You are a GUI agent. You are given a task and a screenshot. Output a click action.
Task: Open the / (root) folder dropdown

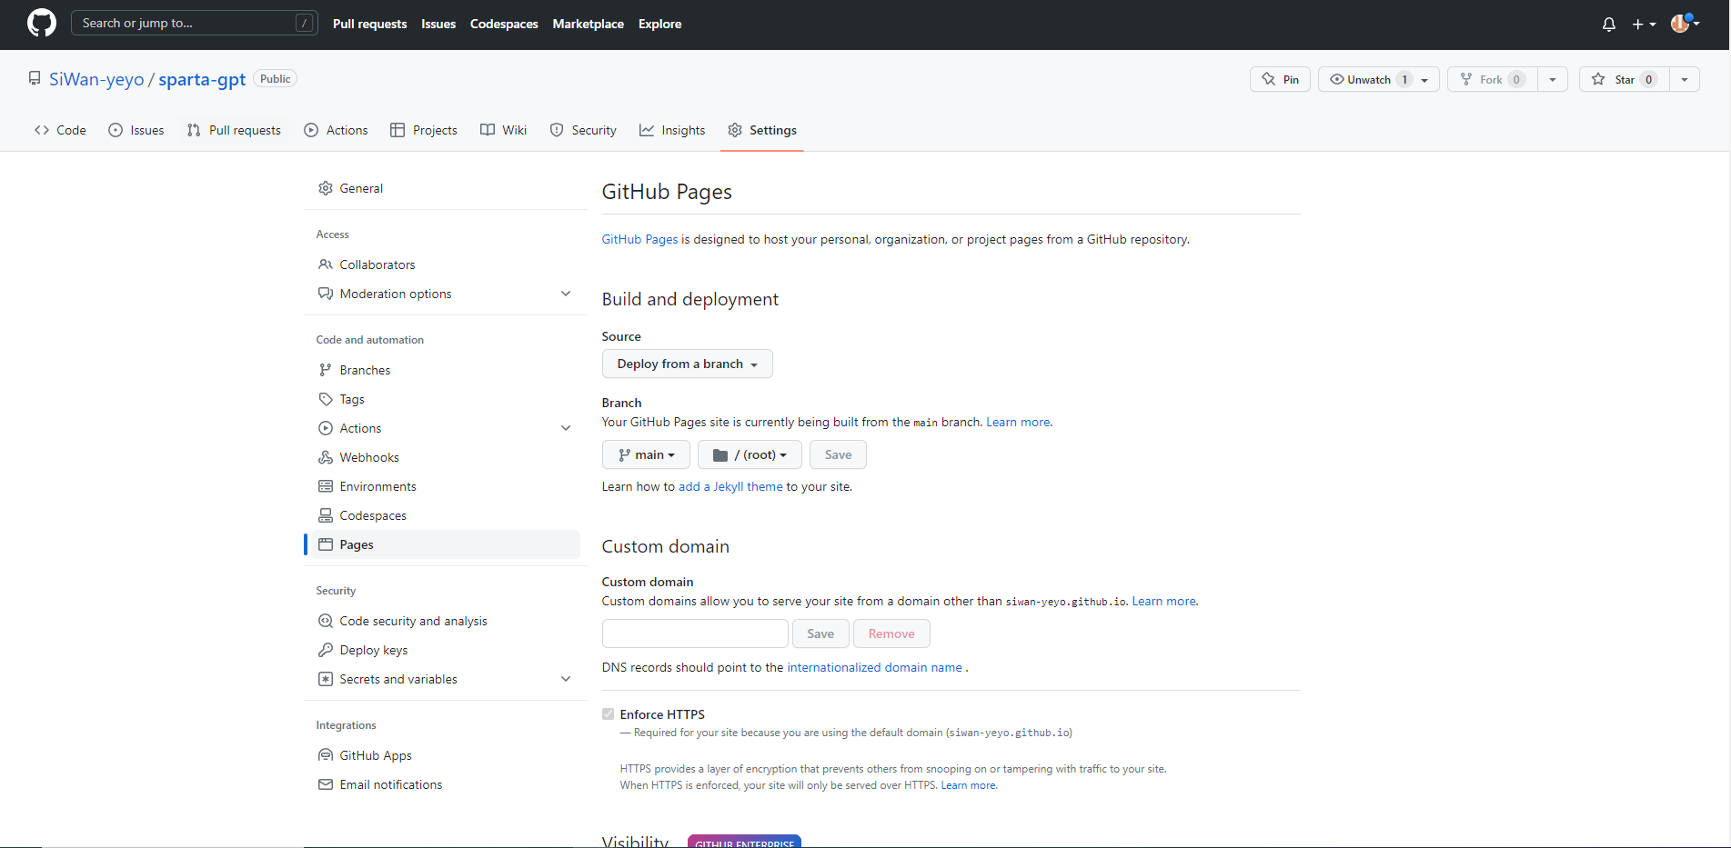(750, 454)
